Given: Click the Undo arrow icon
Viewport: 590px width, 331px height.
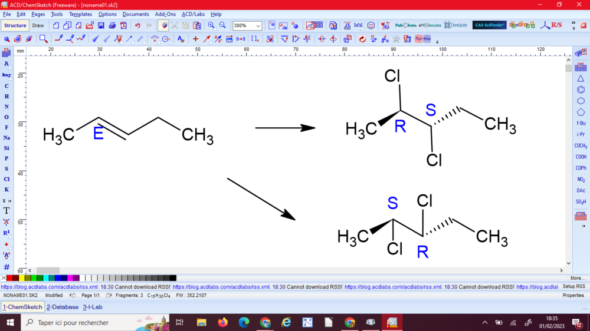Looking at the screenshot, I should [x=137, y=26].
